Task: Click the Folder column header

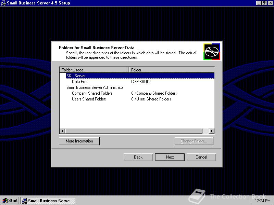Action: click(x=172, y=70)
